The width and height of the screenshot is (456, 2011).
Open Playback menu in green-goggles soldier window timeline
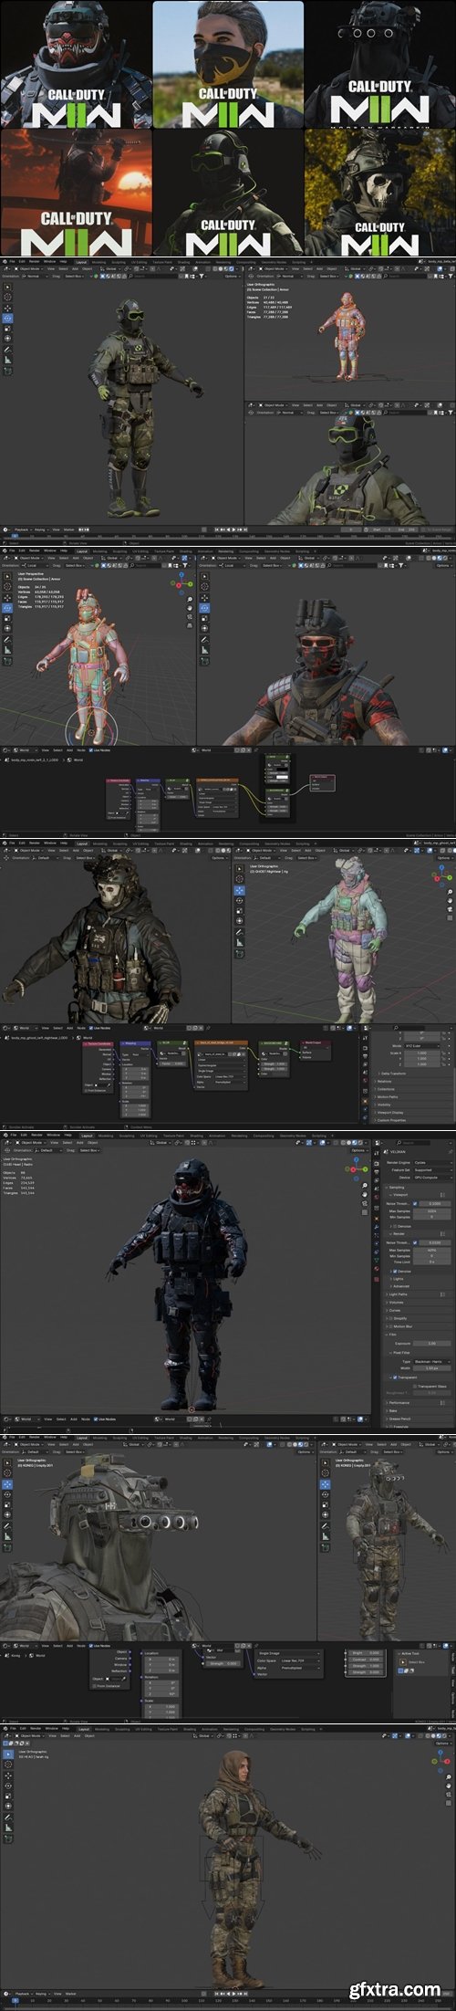pyautogui.click(x=21, y=529)
